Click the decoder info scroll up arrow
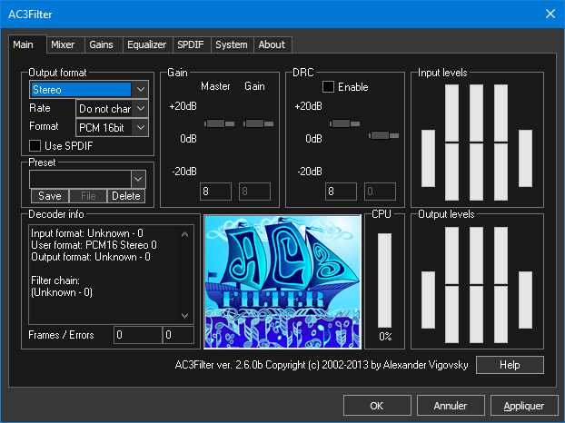The image size is (565, 423). pyautogui.click(x=184, y=234)
